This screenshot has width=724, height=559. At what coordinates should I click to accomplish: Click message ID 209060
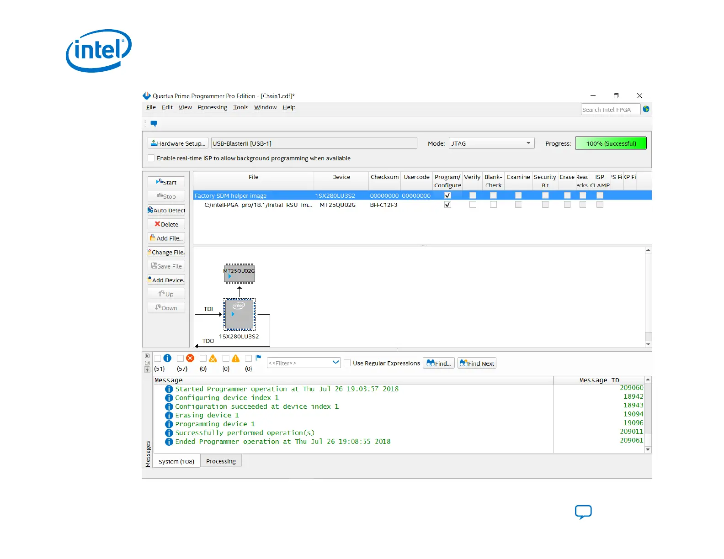click(x=631, y=388)
